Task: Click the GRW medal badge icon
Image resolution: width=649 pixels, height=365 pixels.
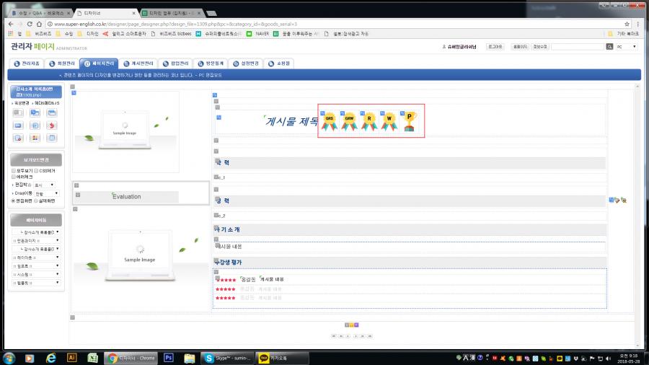Action: point(349,121)
